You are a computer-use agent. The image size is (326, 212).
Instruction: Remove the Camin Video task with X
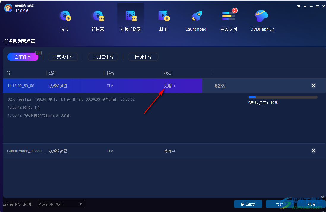(x=314, y=151)
